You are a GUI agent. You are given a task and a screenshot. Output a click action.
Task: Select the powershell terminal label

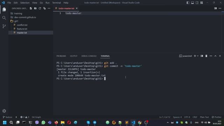pos(185,56)
